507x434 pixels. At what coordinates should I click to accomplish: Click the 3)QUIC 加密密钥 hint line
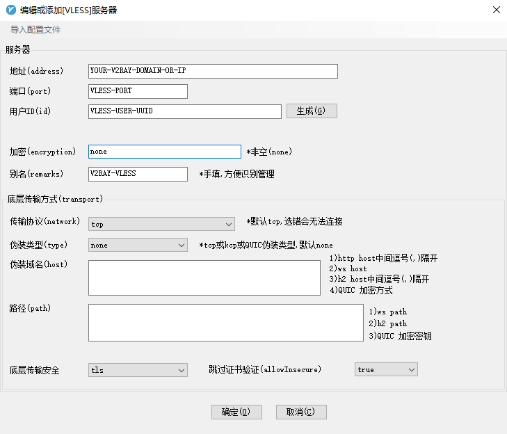(x=401, y=336)
